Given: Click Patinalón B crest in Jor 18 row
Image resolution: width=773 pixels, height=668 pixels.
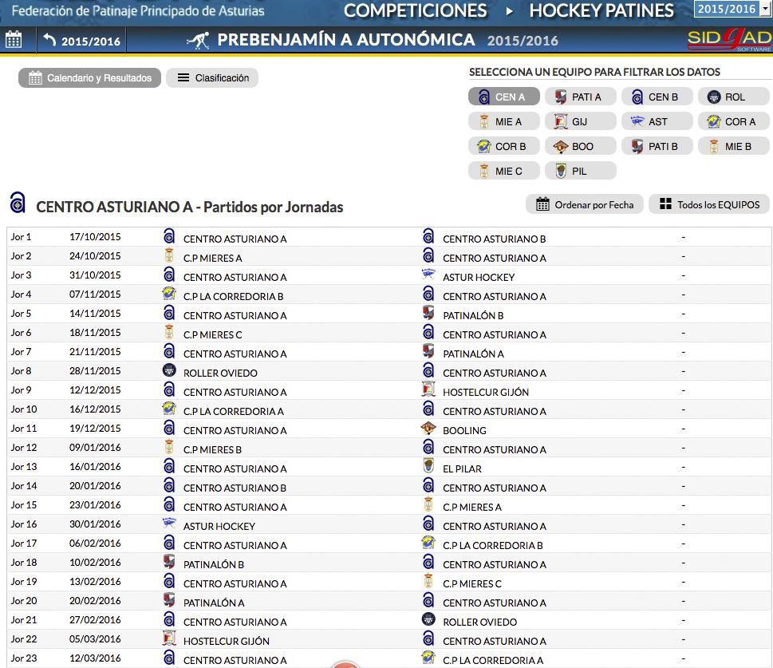Looking at the screenshot, I should click(169, 561).
